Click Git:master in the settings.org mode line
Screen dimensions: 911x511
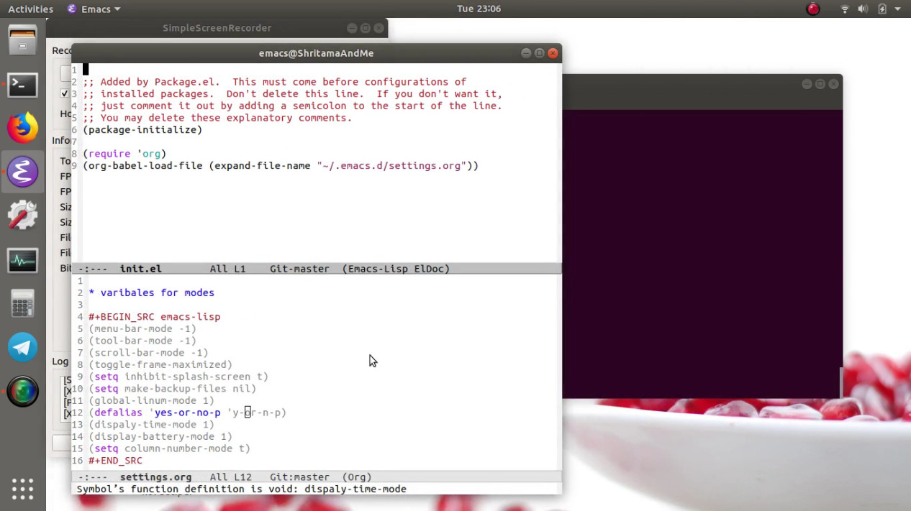pos(299,477)
